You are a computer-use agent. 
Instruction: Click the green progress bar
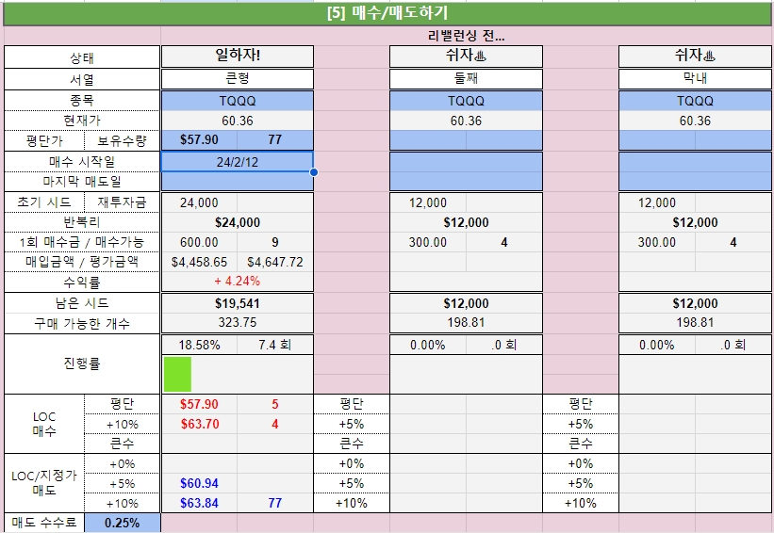(x=177, y=374)
